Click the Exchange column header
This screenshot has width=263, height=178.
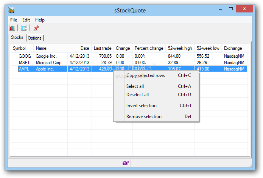tap(234, 48)
